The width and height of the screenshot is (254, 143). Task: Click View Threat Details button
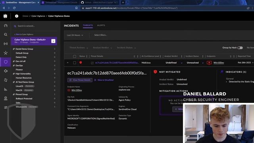tap(80, 80)
